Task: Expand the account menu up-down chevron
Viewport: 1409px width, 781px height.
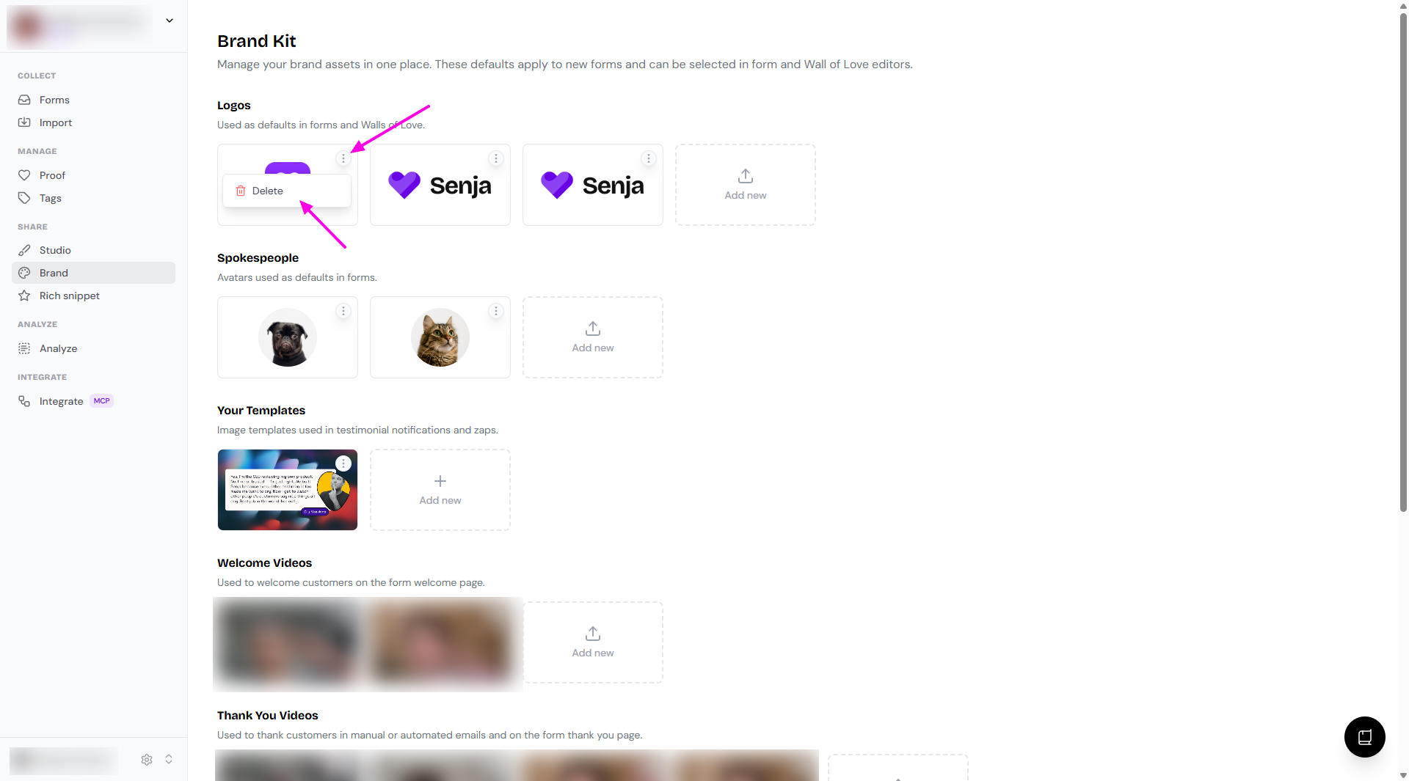Action: (x=169, y=760)
